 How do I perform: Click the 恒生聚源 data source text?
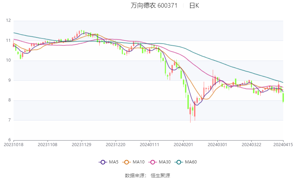(160, 176)
